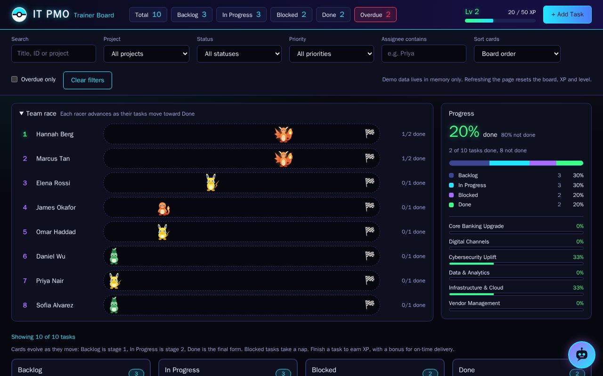Click the name Priya Nair in the race list

pos(50,281)
